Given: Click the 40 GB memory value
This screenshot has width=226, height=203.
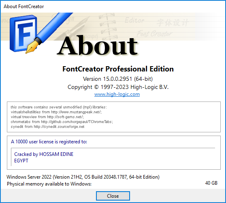Looking at the screenshot, I should 211,183.
